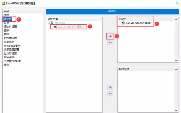Open the Web服务 category
The width and height of the screenshot is (181, 113).
click(9, 57)
